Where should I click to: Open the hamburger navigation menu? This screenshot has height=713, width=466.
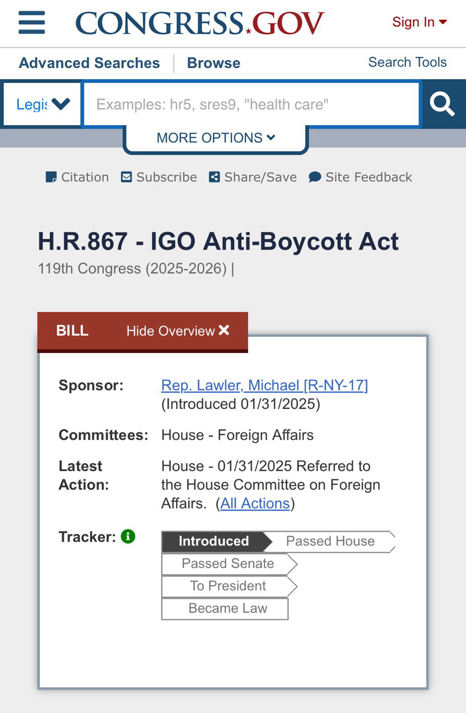coord(32,23)
